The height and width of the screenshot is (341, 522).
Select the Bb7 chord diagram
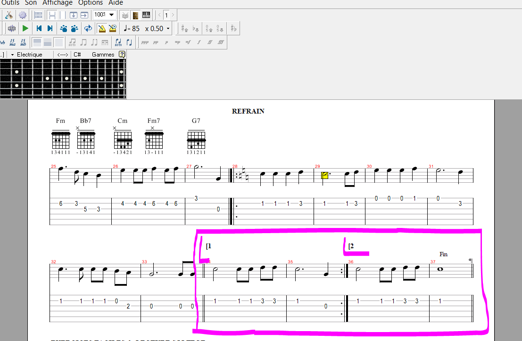pyautogui.click(x=85, y=136)
